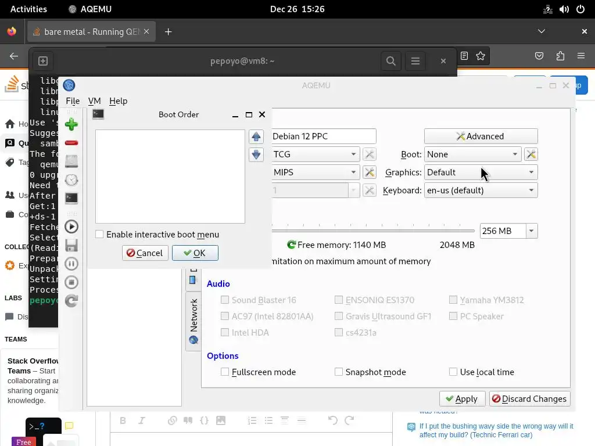Screen dimensions: 595x446
Task: Enable interactive boot menu checkbox
Action: [x=99, y=235]
